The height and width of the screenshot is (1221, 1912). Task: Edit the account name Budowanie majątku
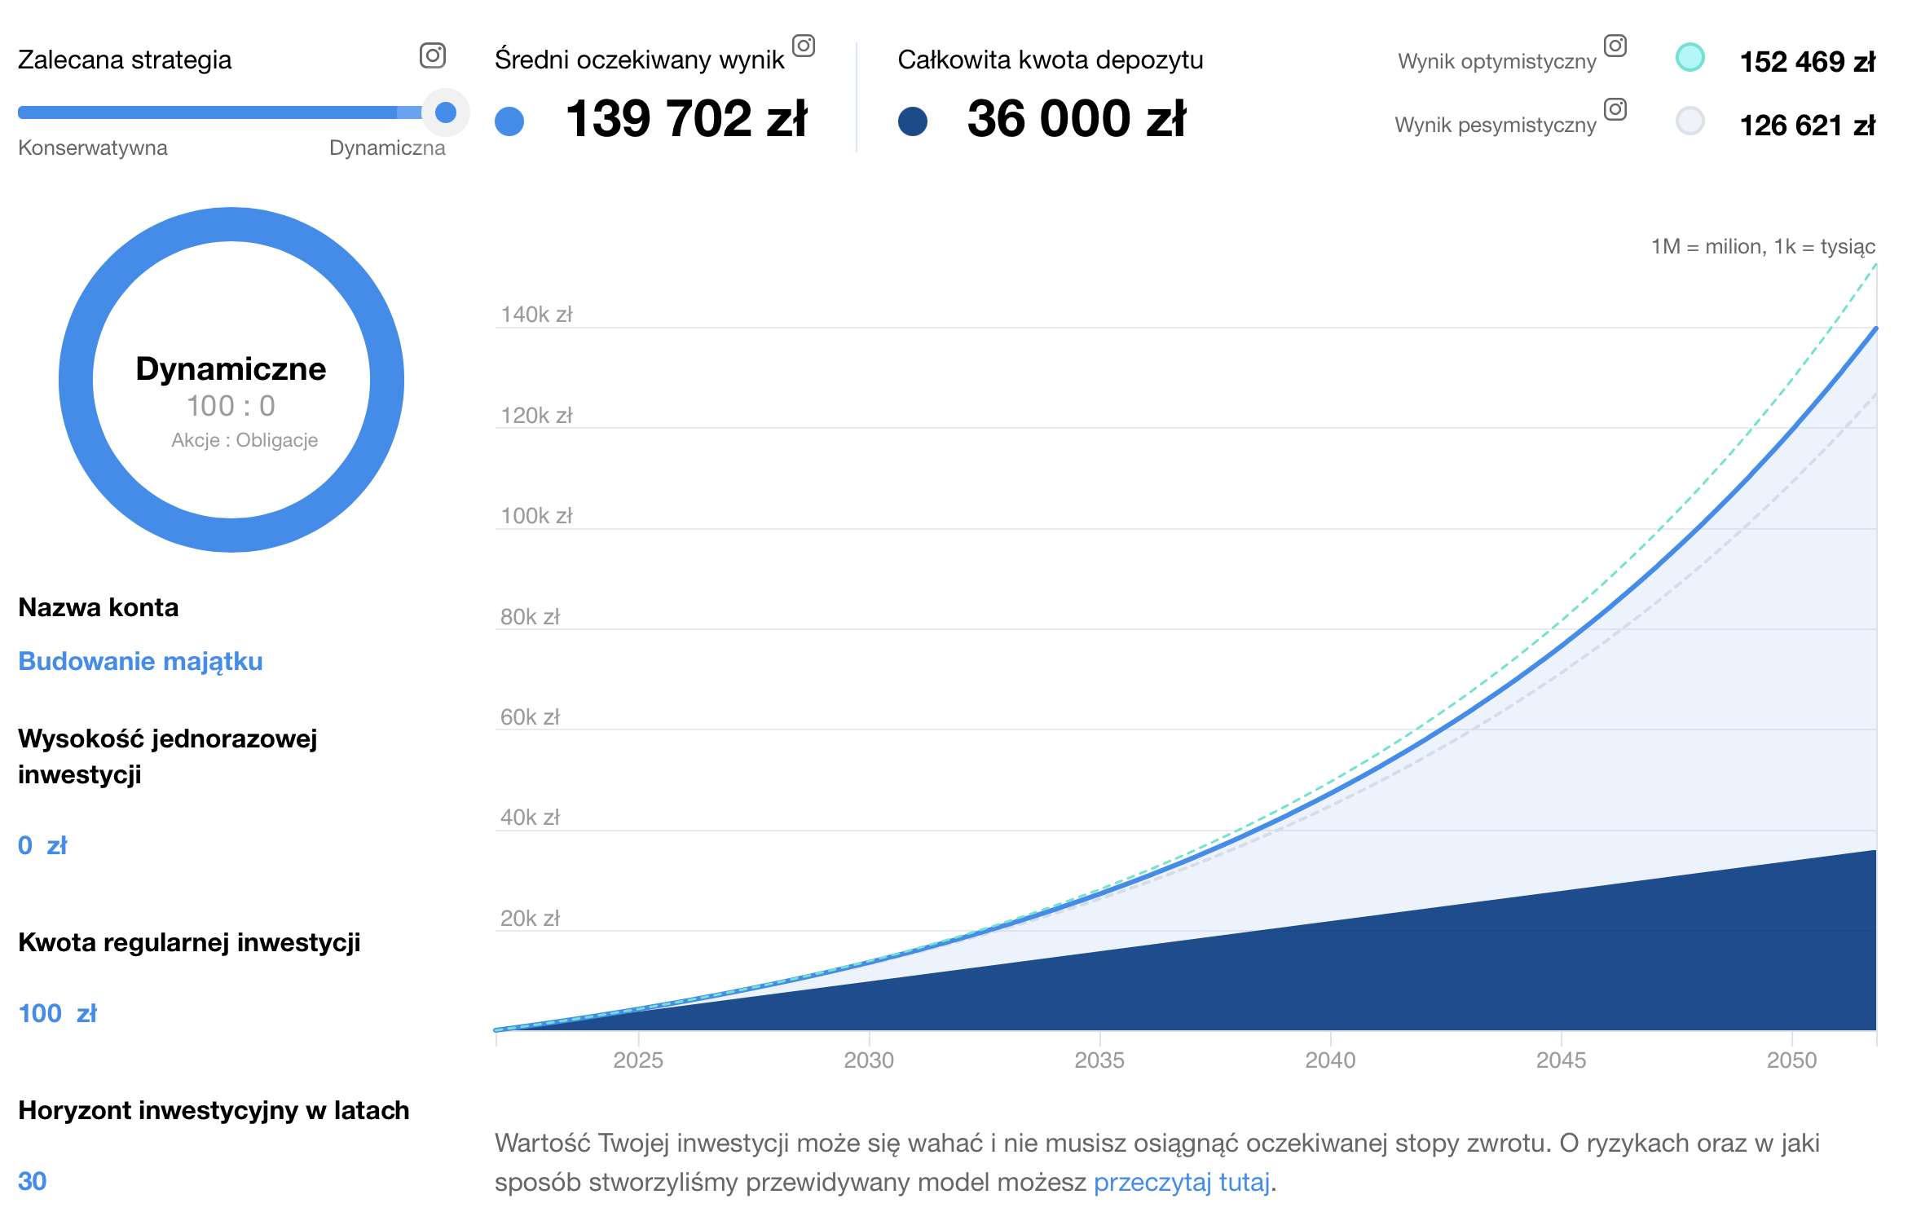pyautogui.click(x=141, y=661)
